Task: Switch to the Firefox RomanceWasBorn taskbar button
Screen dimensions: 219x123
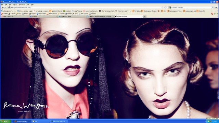Action: [x=22, y=121]
